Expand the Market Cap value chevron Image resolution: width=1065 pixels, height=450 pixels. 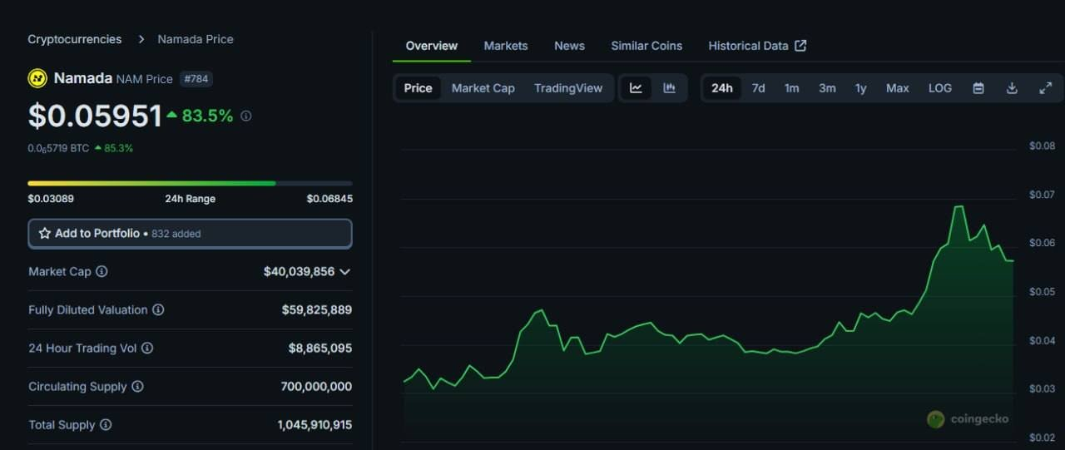345,272
